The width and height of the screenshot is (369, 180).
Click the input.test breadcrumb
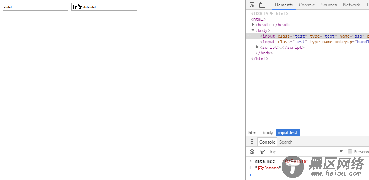coord(288,133)
